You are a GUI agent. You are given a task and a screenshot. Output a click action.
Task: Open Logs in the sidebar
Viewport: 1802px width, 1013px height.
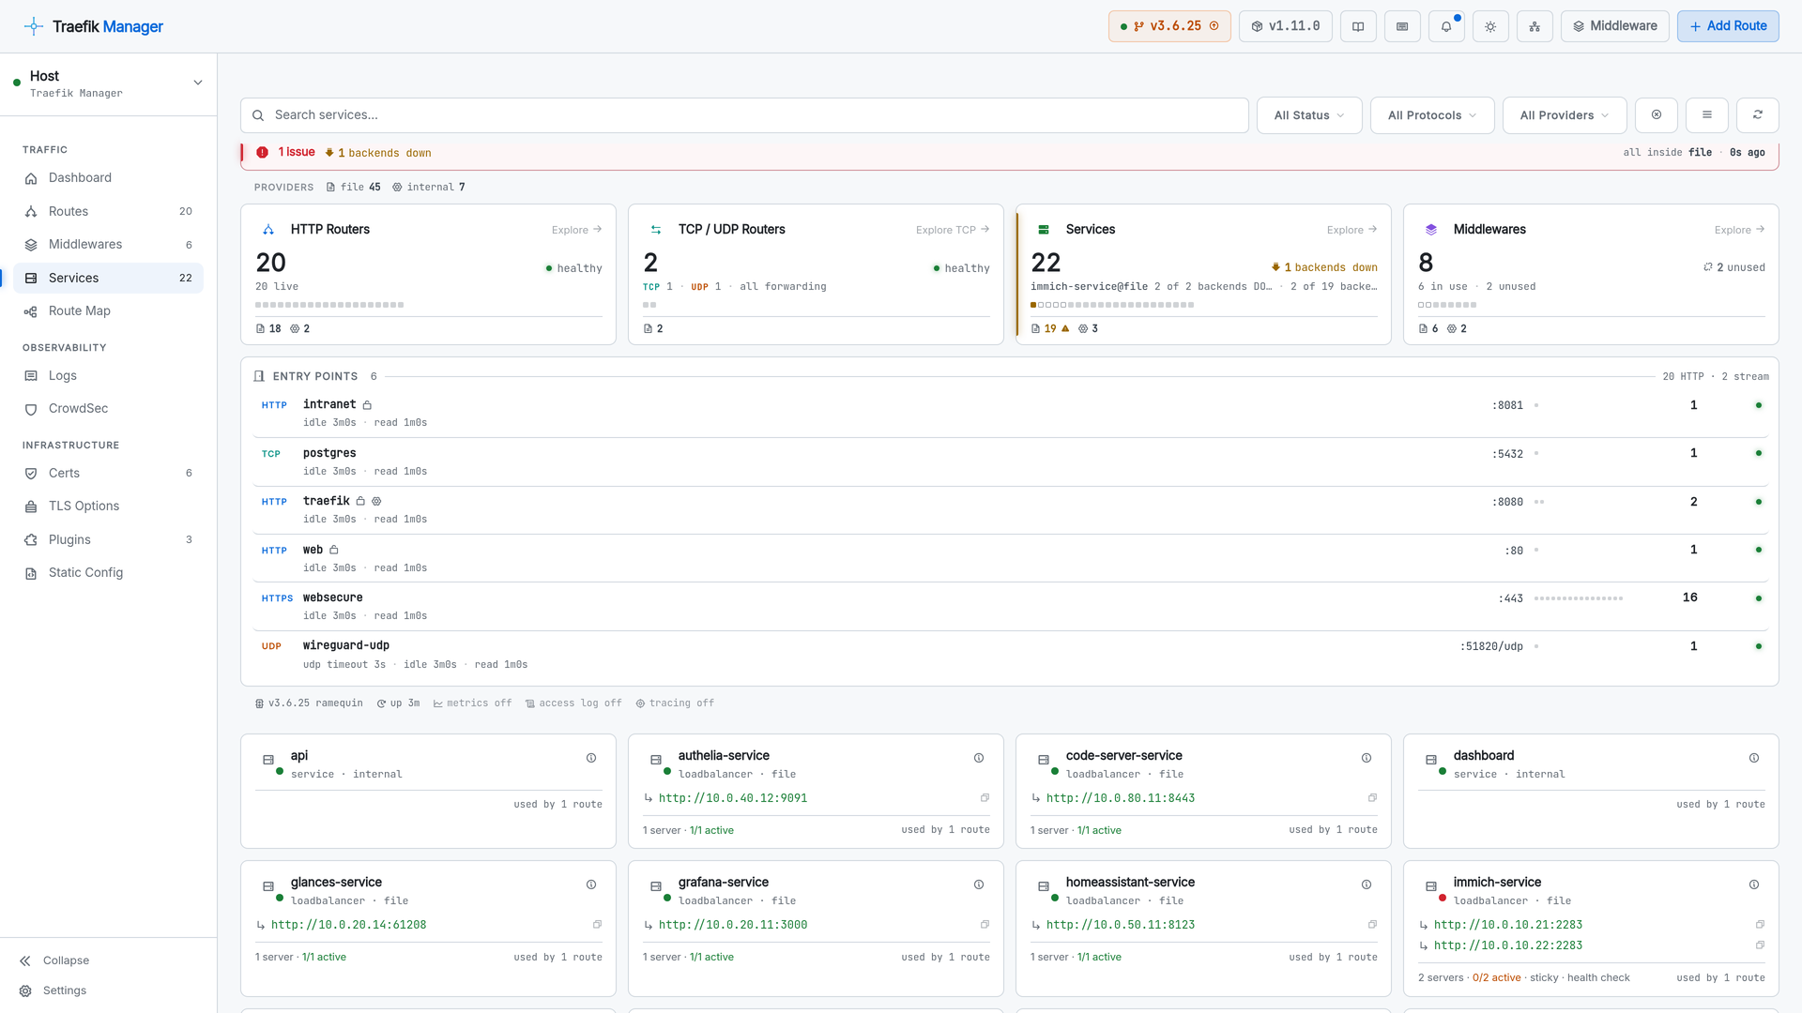(x=108, y=376)
